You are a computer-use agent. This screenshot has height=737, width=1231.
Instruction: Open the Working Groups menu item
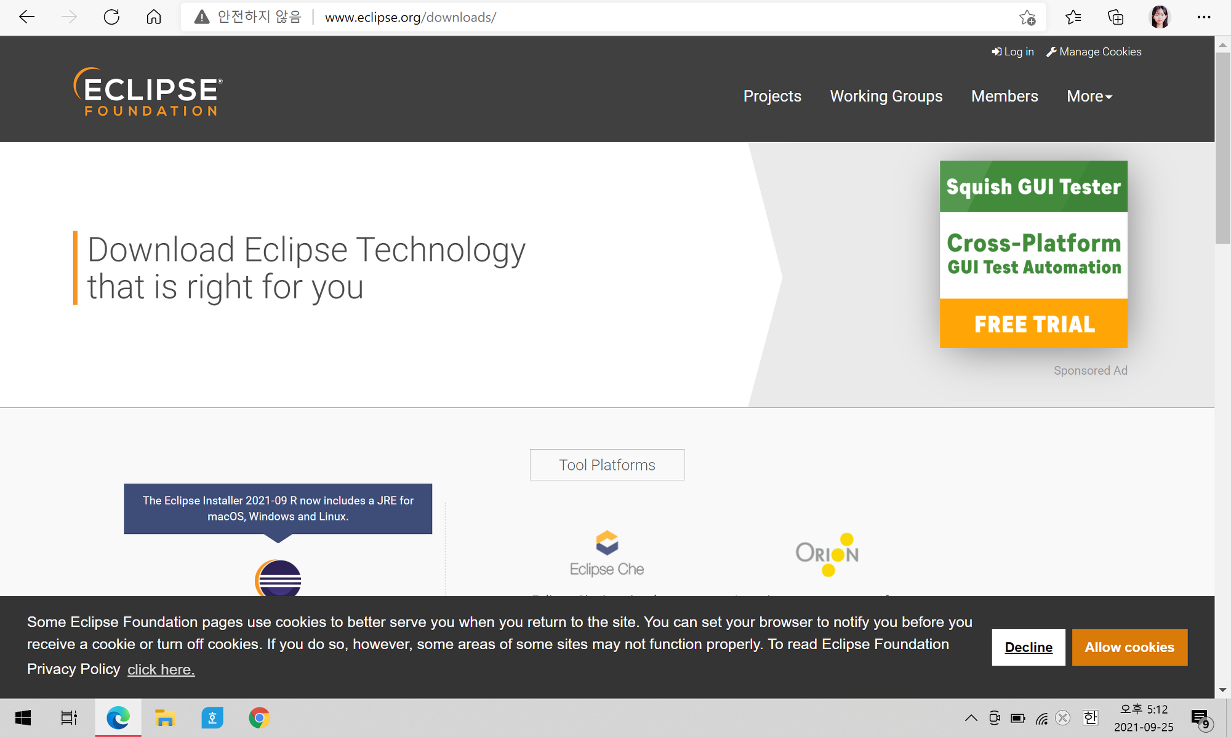[886, 97]
